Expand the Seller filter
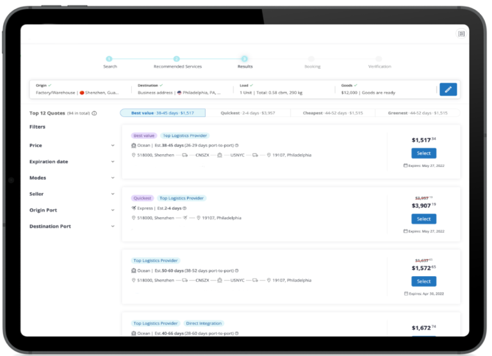 coord(113,194)
